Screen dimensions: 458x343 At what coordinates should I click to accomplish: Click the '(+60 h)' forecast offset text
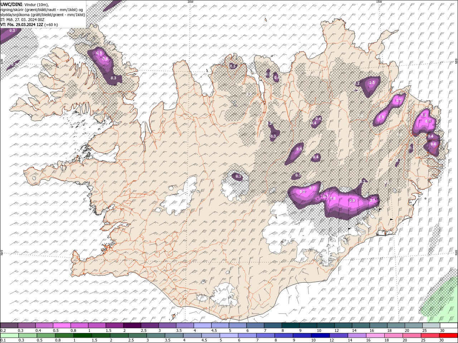[51, 25]
